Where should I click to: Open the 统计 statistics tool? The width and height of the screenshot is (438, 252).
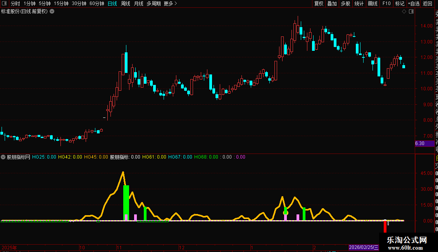click(359, 3)
